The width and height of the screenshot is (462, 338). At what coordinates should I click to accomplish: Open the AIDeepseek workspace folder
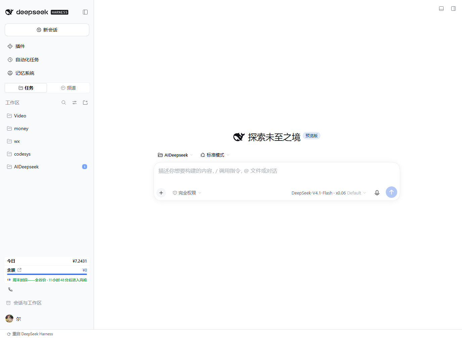tap(47, 167)
